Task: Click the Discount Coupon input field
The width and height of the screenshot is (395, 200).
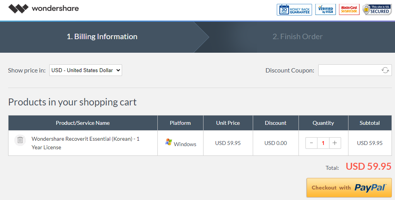Action: [x=349, y=70]
